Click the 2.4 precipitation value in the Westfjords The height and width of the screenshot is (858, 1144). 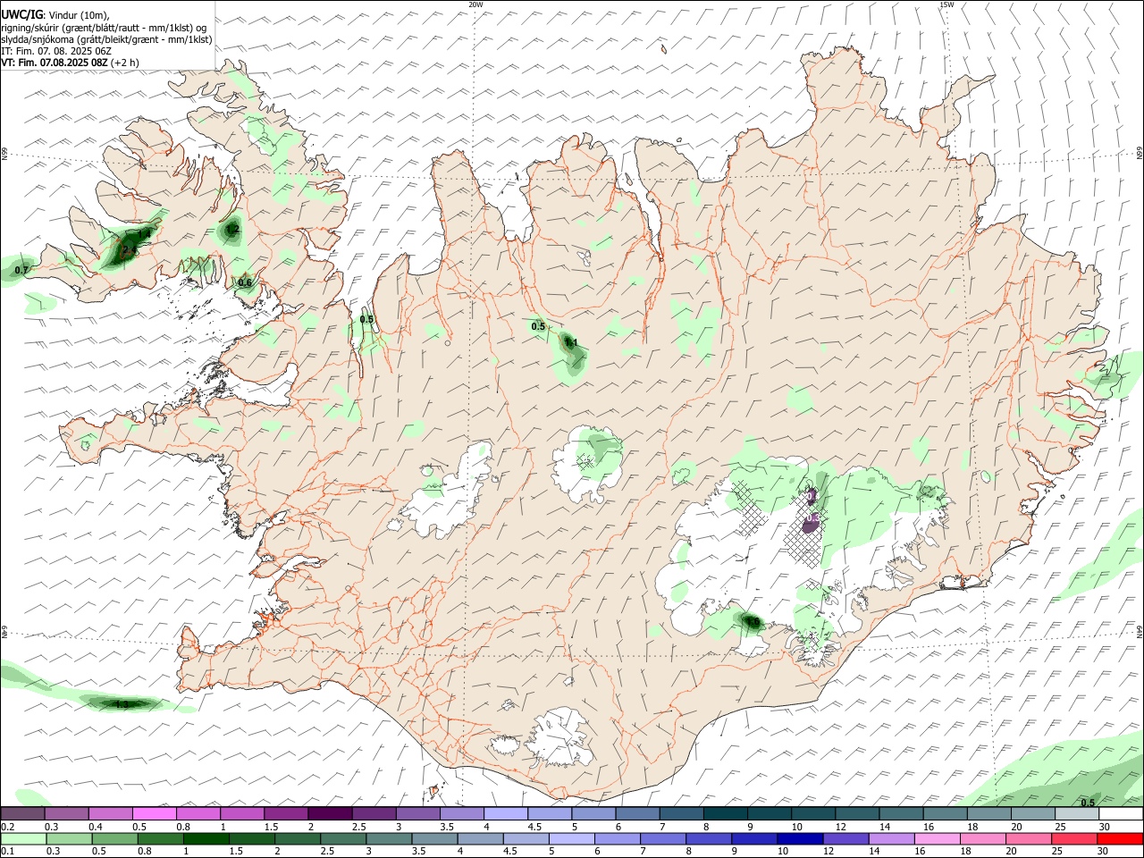[x=129, y=249]
